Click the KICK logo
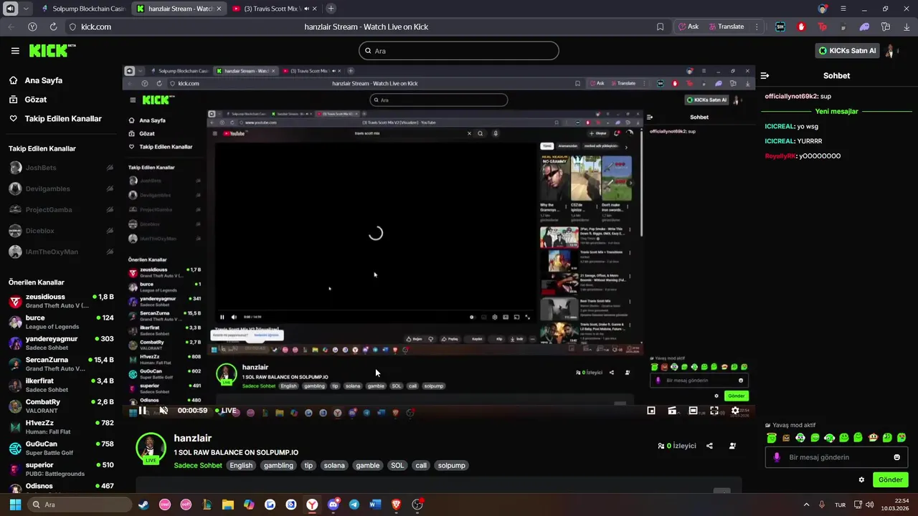 (x=52, y=50)
